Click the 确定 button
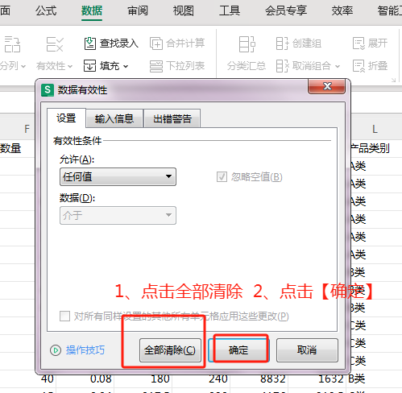Screen dimensions: 402x393 [x=238, y=350]
